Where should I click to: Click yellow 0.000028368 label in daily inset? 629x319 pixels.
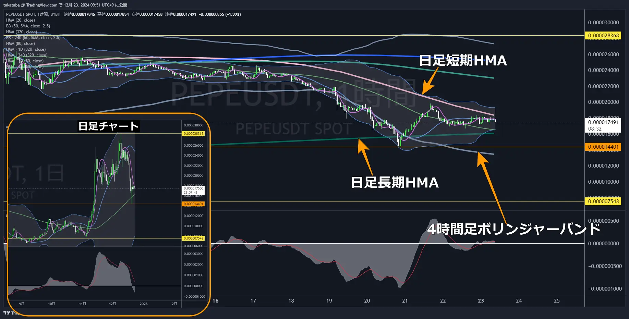tap(193, 134)
